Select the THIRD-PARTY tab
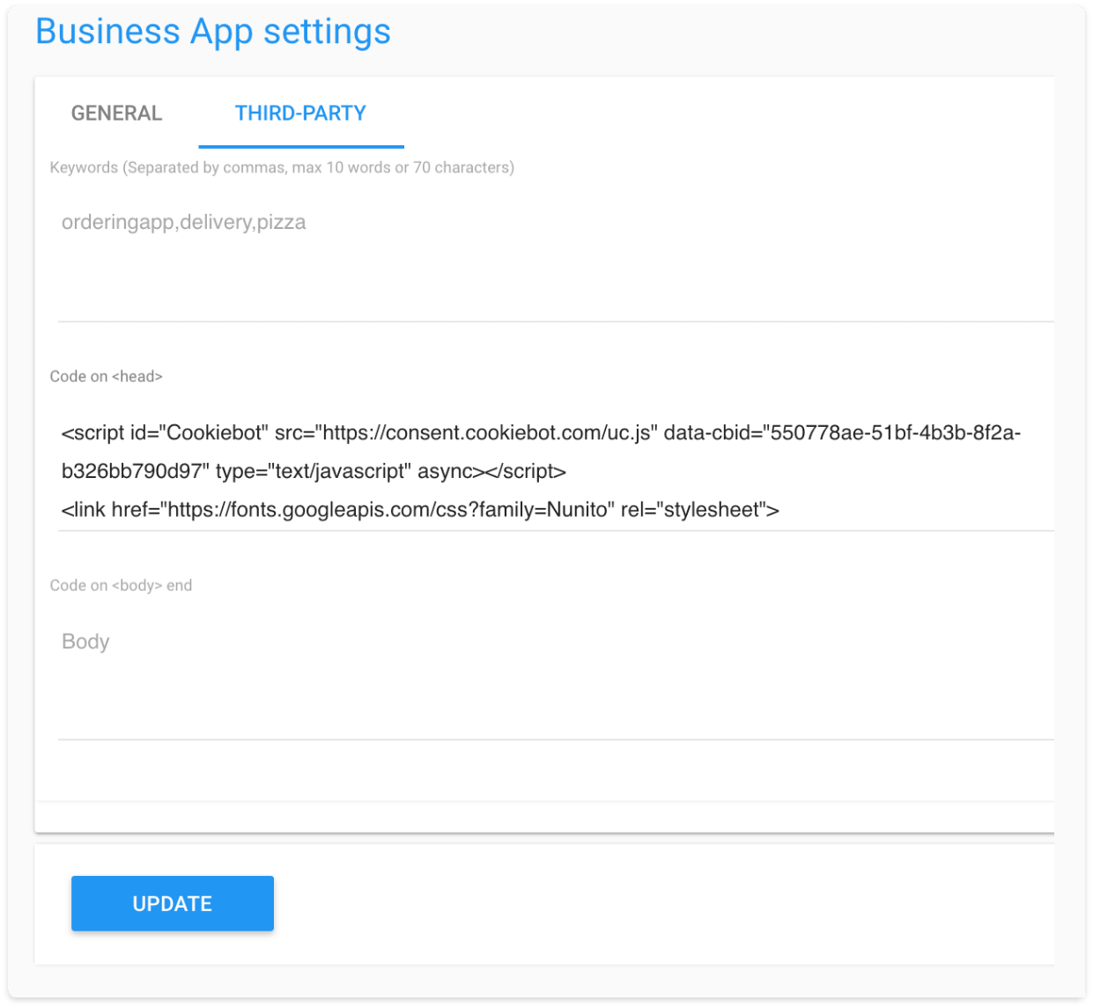The height and width of the screenshot is (1008, 1093). pos(300,113)
